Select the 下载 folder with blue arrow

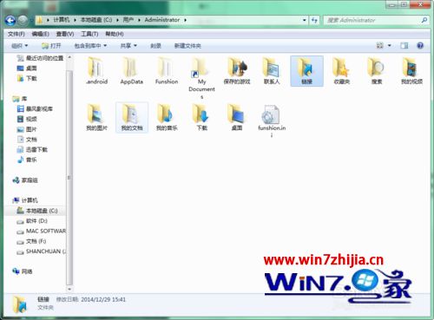pos(201,117)
